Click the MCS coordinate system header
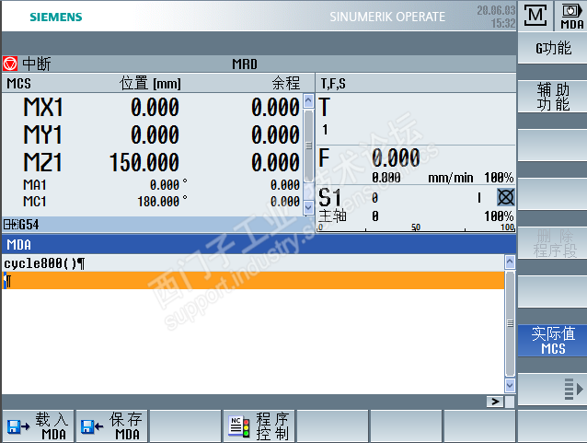 [x=18, y=83]
